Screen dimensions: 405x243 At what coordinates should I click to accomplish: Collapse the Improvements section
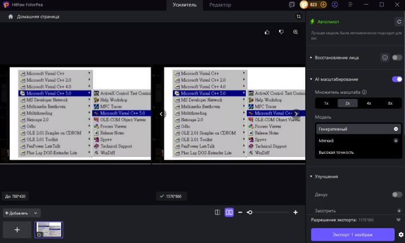[x=311, y=177]
